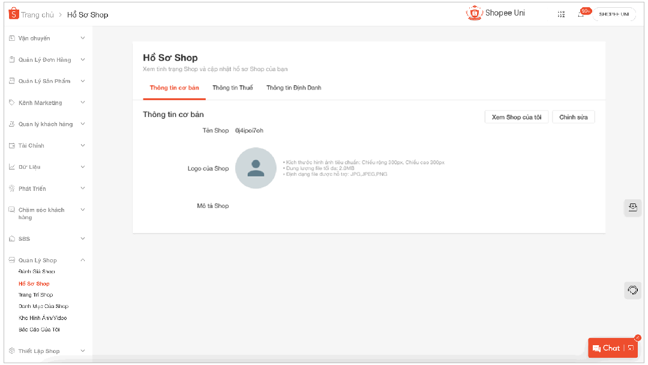648x365 pixels.
Task: Click the Shopee Uni badge icon
Action: click(x=475, y=13)
